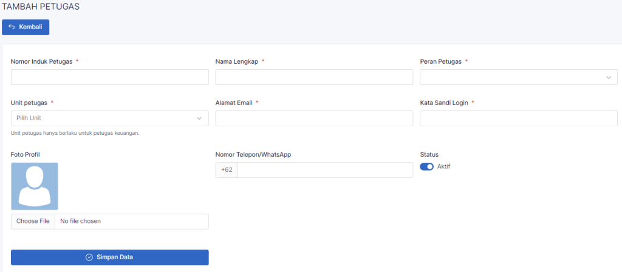Click the 'No file chosen' text area
The height and width of the screenshot is (272, 622).
[131, 222]
